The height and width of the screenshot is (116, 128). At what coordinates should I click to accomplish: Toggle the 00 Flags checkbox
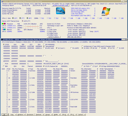pos(100,66)
